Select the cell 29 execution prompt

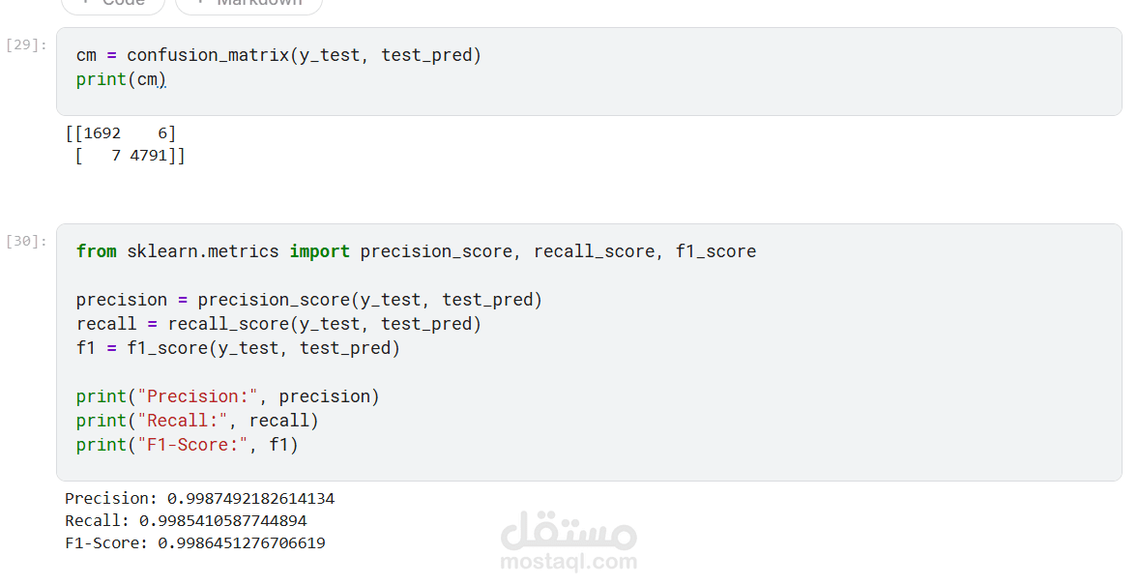pos(26,44)
